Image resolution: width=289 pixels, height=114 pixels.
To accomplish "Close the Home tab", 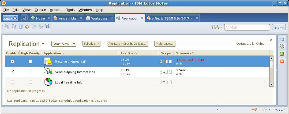I will click(x=49, y=18).
